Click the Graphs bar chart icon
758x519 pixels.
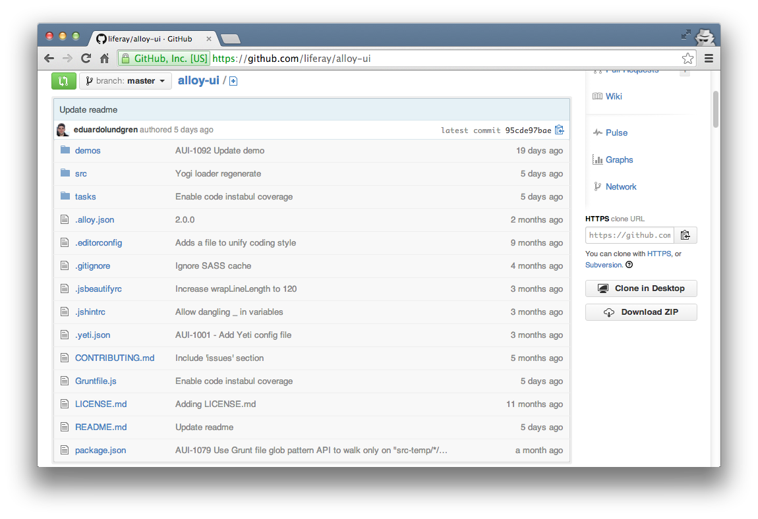coord(598,159)
